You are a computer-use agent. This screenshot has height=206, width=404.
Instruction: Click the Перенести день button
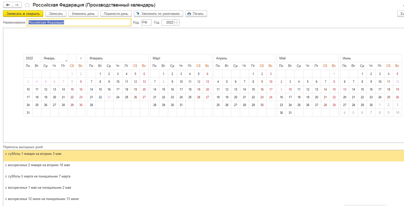point(116,14)
